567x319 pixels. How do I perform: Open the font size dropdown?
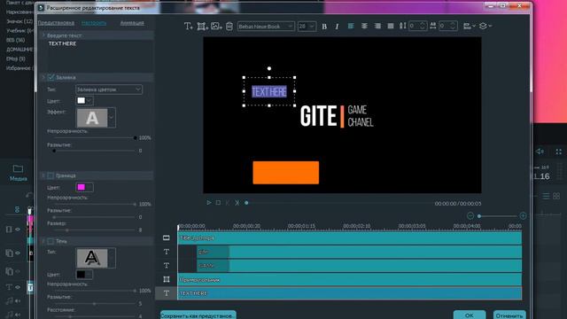click(307, 27)
